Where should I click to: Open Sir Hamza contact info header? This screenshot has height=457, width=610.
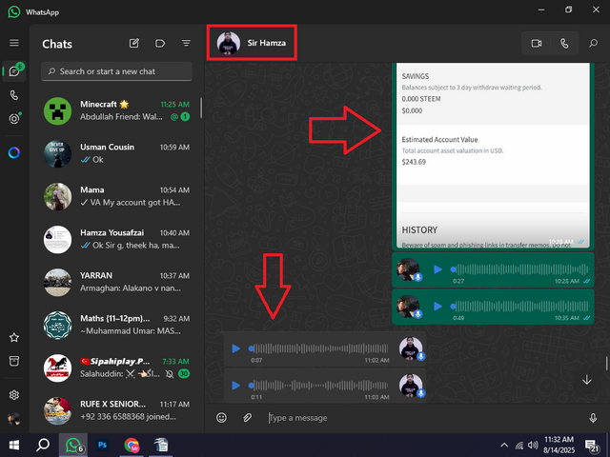(x=252, y=43)
